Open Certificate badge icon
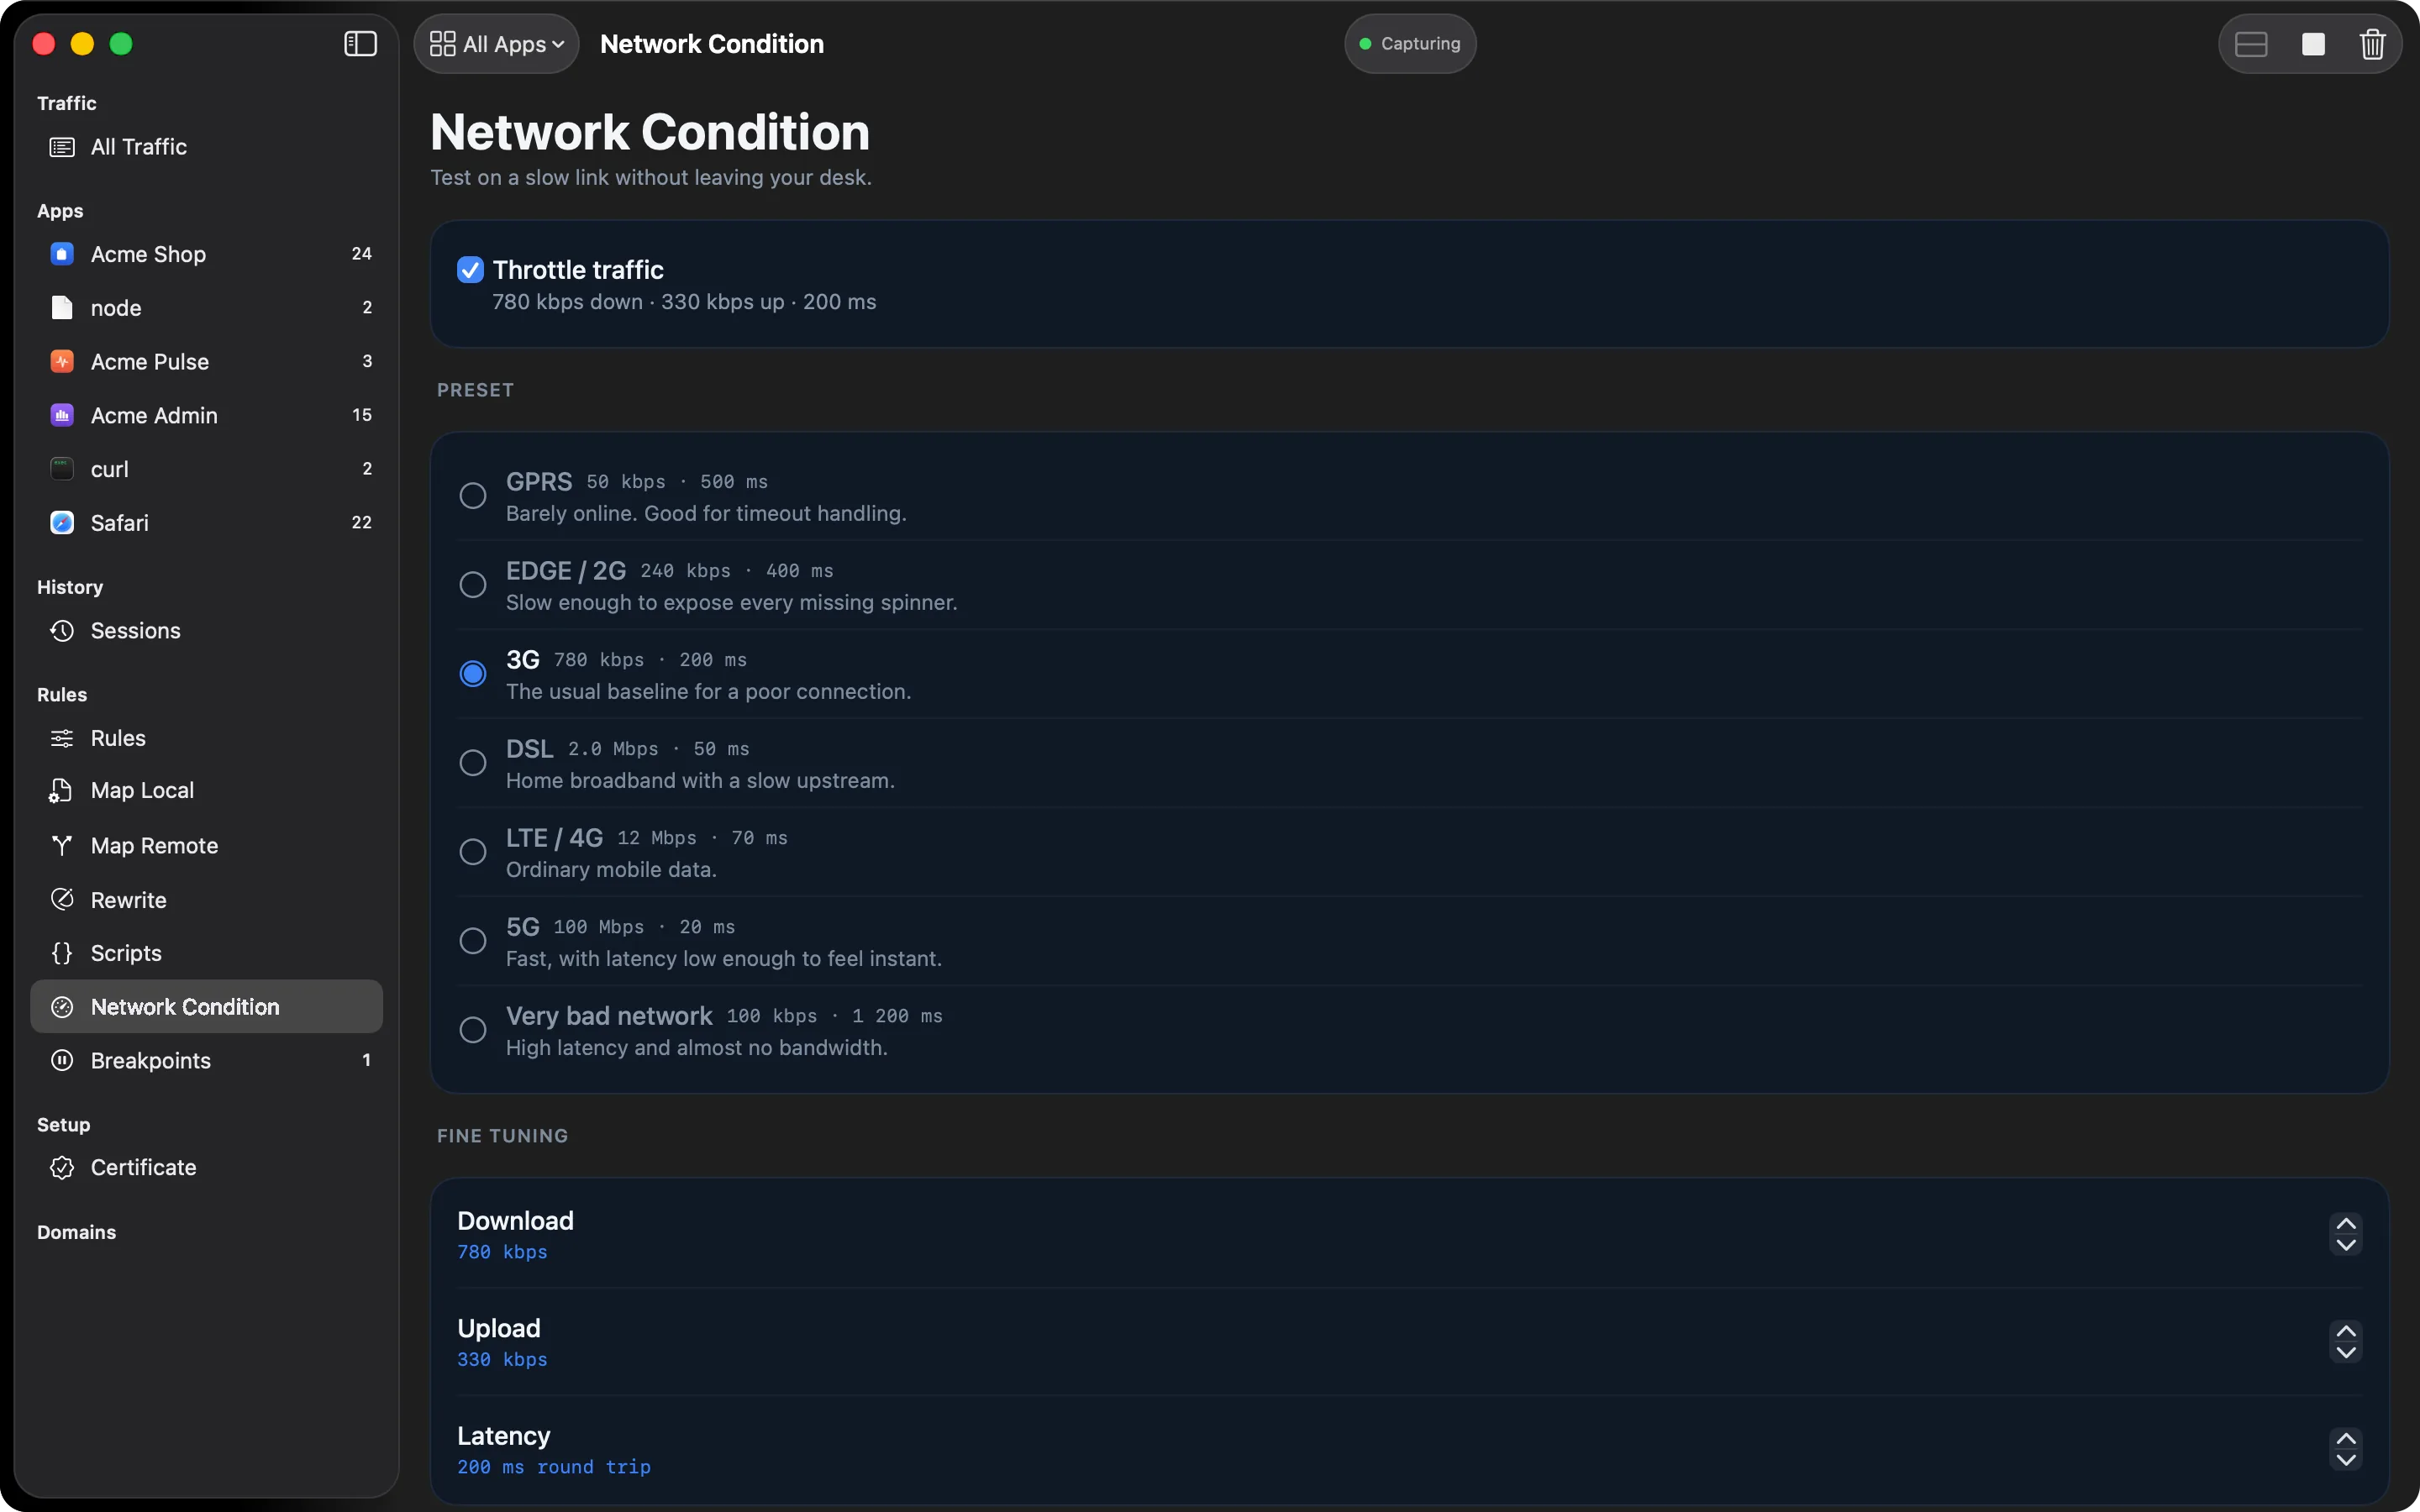Viewport: 2420px width, 1512px height. 62,1167
